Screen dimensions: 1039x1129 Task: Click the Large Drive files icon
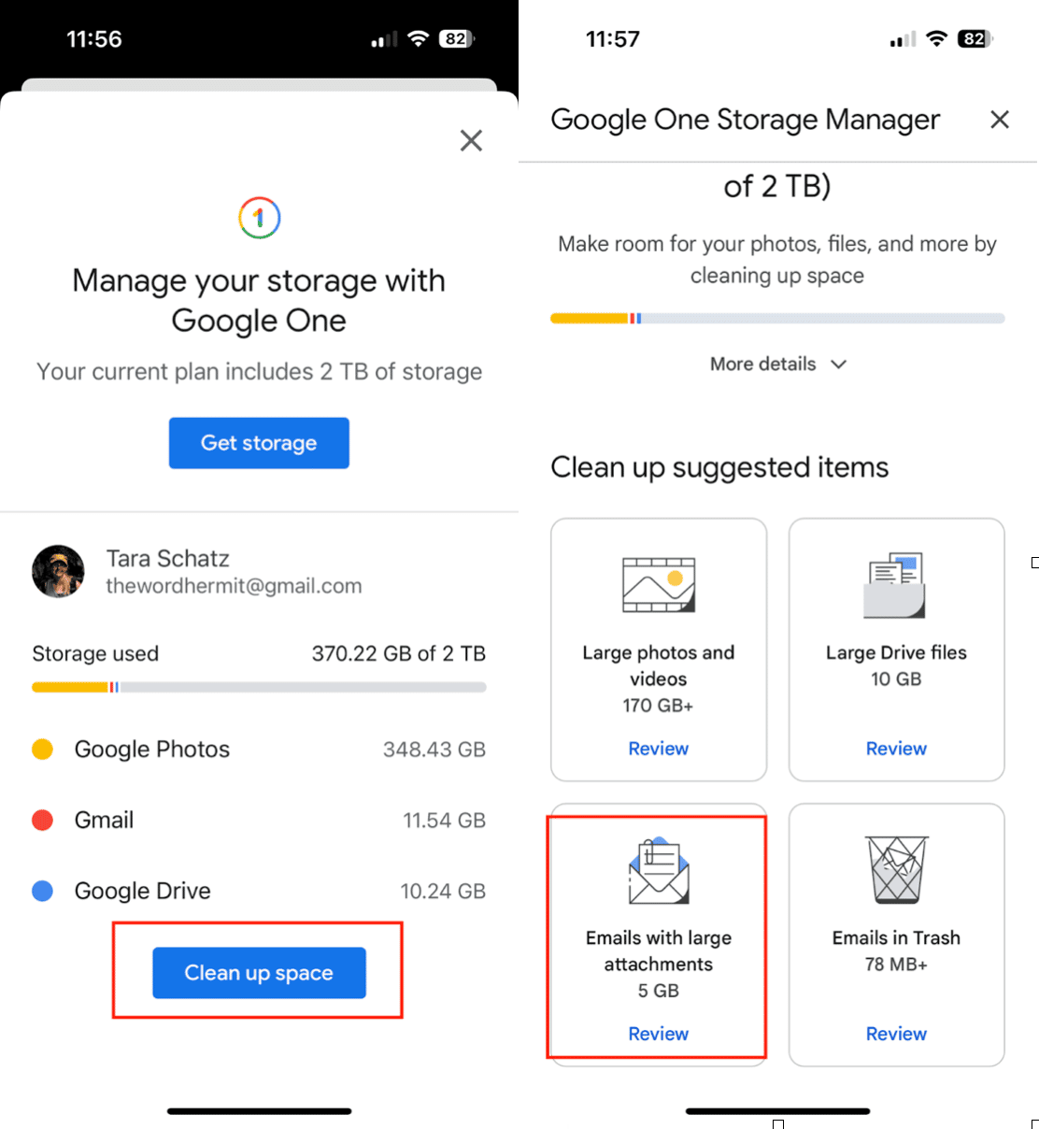point(895,585)
